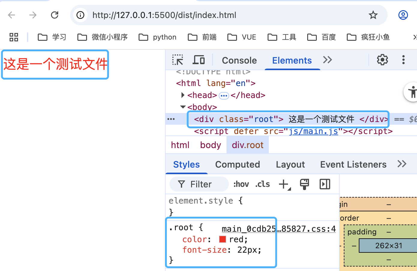Click the red color swatch in .root rule
417x271 pixels.
click(x=222, y=239)
